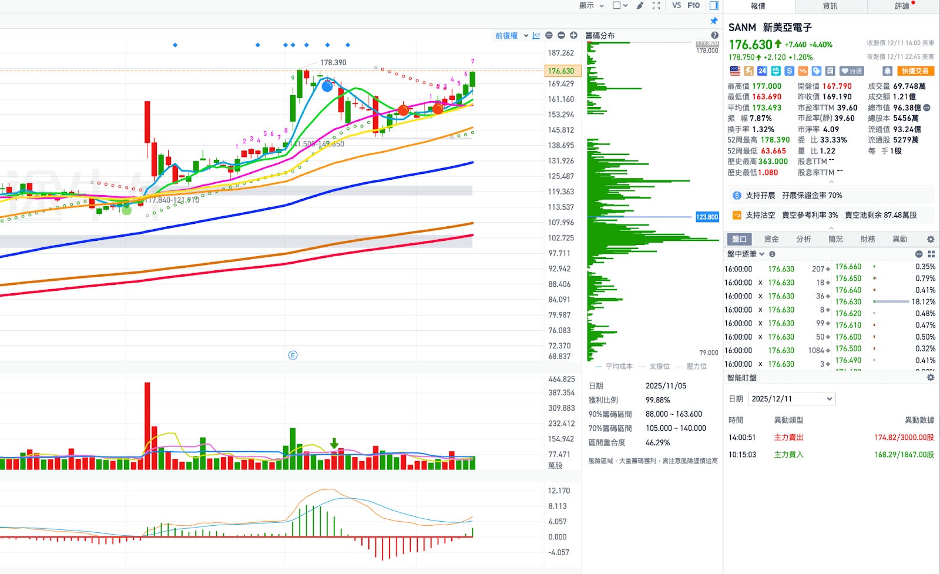940x574 pixels.
Task: Open help for 籌碼分布
Action: click(x=714, y=35)
